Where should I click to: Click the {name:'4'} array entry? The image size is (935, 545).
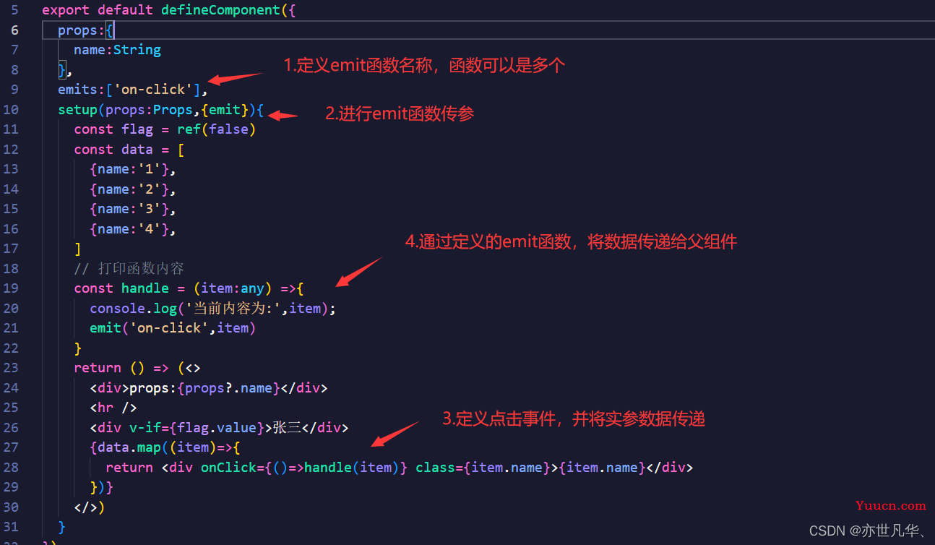(129, 229)
